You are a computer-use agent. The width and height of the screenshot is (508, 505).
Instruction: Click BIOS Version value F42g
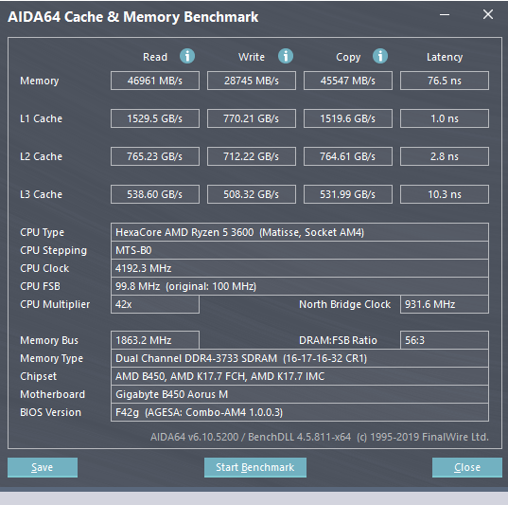[300, 412]
